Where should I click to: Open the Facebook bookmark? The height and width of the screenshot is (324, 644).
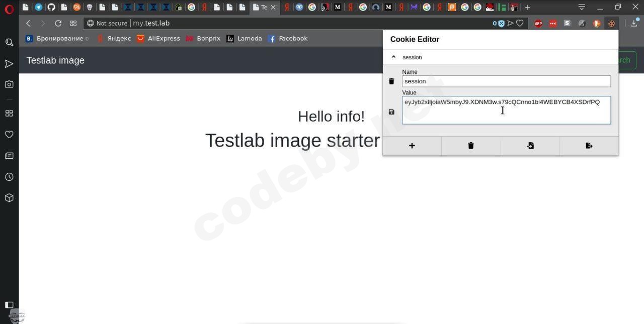(288, 38)
